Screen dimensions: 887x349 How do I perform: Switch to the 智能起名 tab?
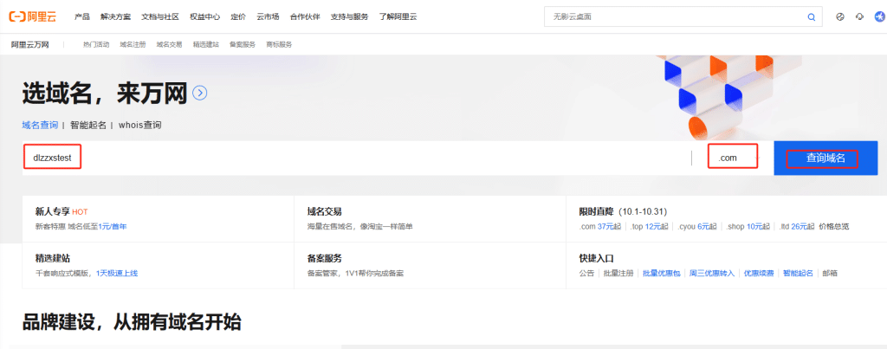[x=88, y=125]
